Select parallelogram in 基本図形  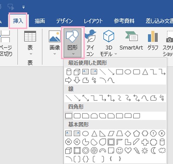pyautogui.click(x=111, y=133)
